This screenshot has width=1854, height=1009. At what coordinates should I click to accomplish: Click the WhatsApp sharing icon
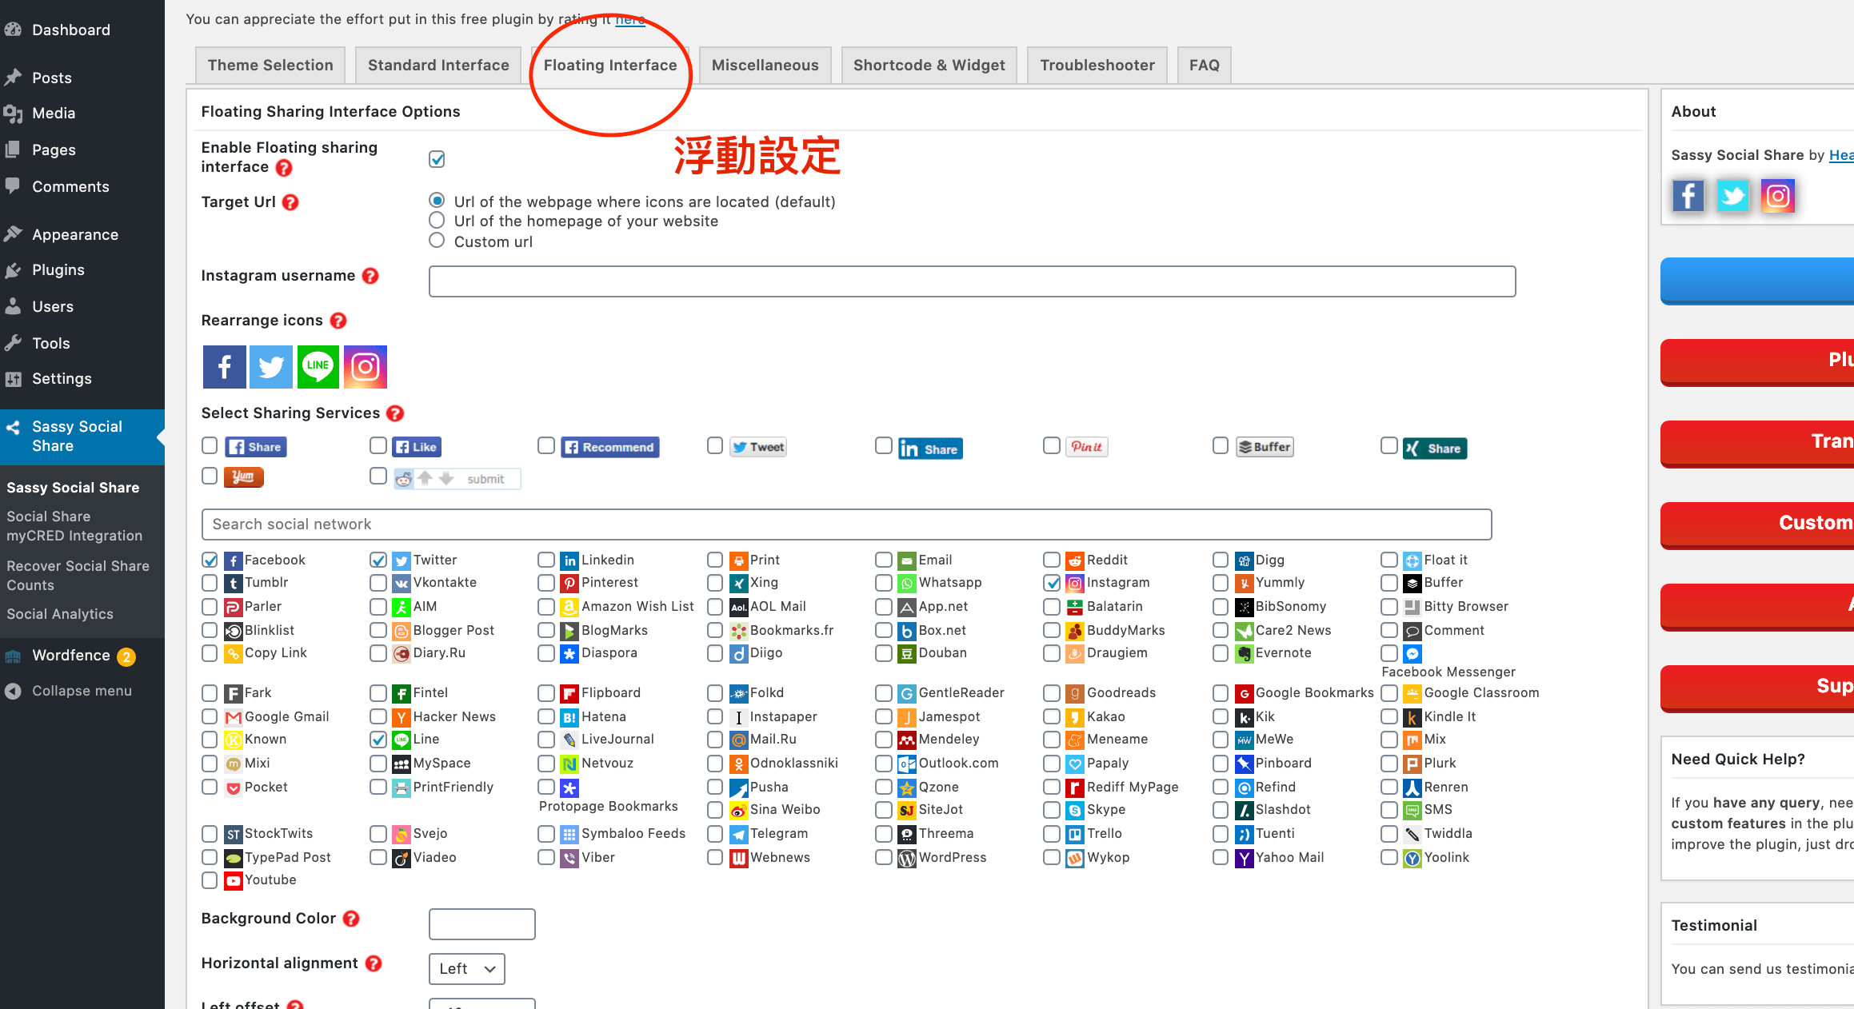point(907,583)
